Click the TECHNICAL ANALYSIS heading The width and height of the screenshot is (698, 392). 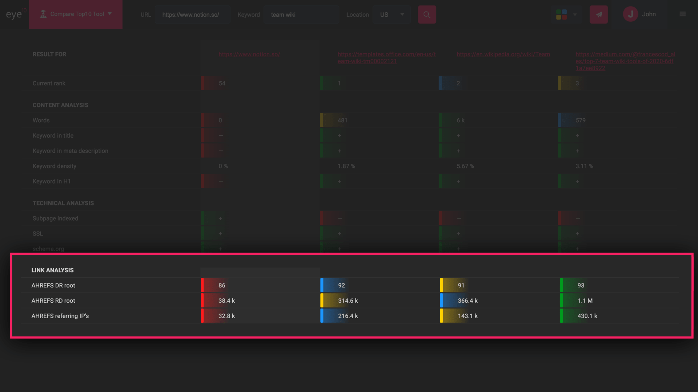pyautogui.click(x=63, y=203)
